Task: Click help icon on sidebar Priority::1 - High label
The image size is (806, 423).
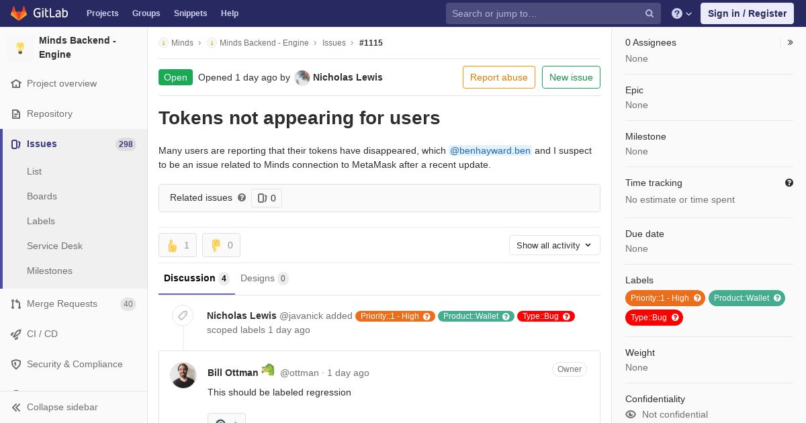Action: pyautogui.click(x=697, y=298)
